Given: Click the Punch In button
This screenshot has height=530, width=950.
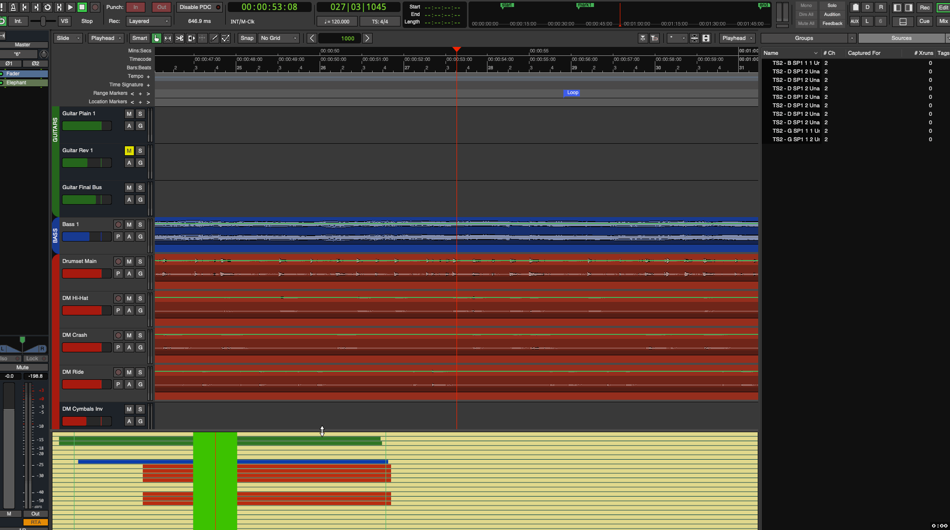Looking at the screenshot, I should (135, 7).
